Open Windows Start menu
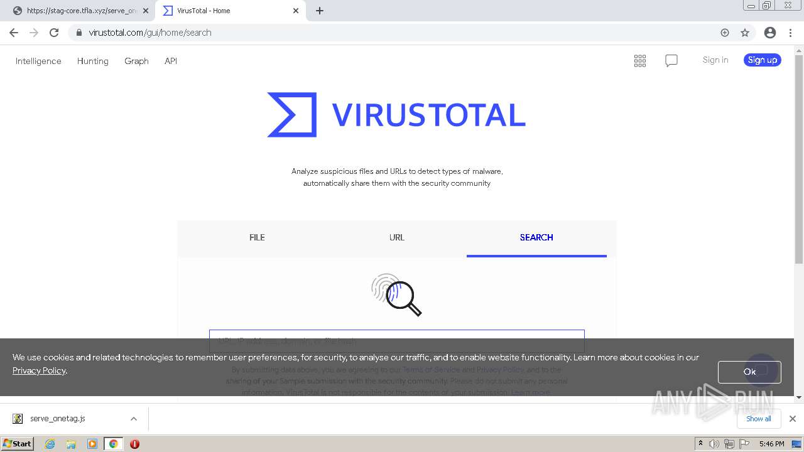804x452 pixels. (x=18, y=443)
